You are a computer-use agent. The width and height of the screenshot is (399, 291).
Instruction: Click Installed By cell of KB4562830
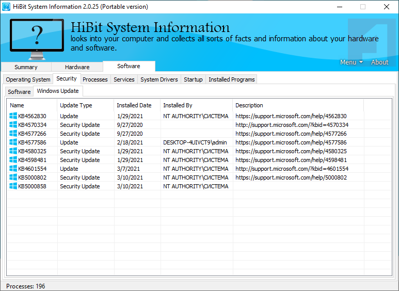[x=196, y=116]
